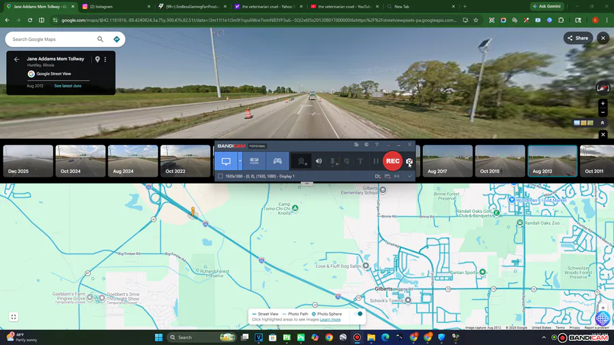Switch to Instagram browser tab
614x345 pixels.
[116, 7]
